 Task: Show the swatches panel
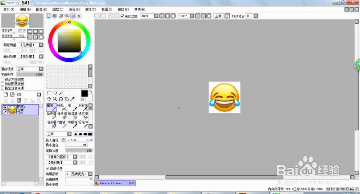(x=73, y=16)
